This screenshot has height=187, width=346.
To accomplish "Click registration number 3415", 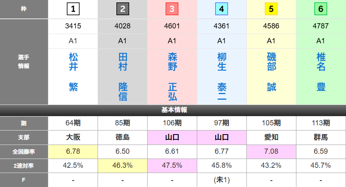I will (x=73, y=26).
